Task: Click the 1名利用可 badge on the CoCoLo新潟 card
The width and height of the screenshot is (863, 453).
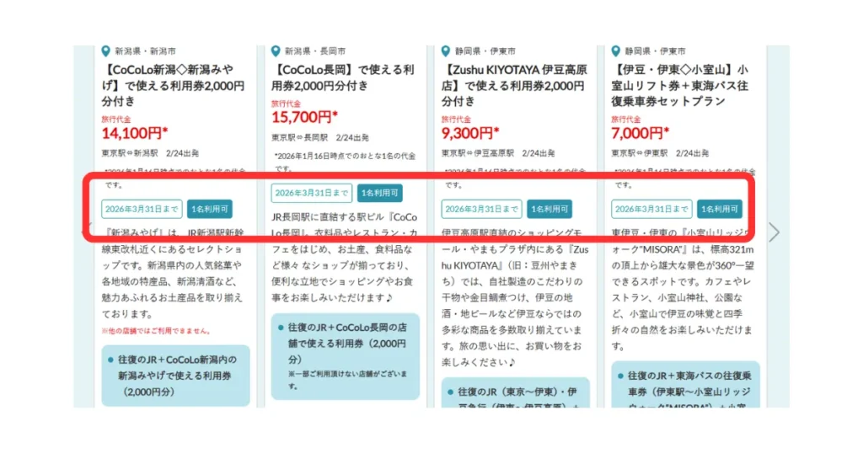Action: pyautogui.click(x=209, y=209)
